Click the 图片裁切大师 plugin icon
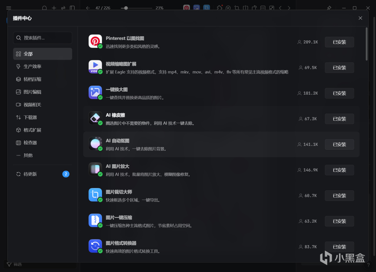The image size is (376, 272). (95, 195)
